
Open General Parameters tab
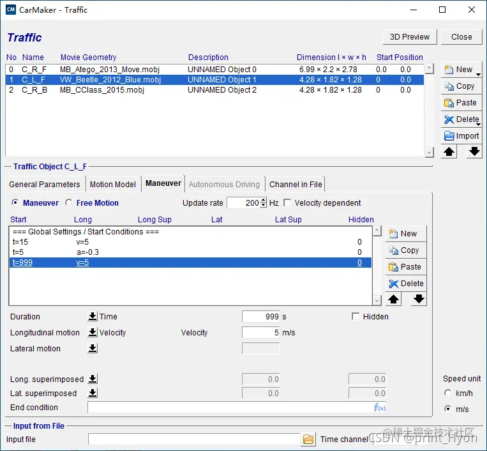tap(45, 185)
